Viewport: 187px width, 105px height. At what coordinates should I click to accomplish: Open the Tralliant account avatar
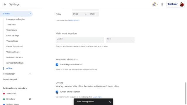point(182,4)
